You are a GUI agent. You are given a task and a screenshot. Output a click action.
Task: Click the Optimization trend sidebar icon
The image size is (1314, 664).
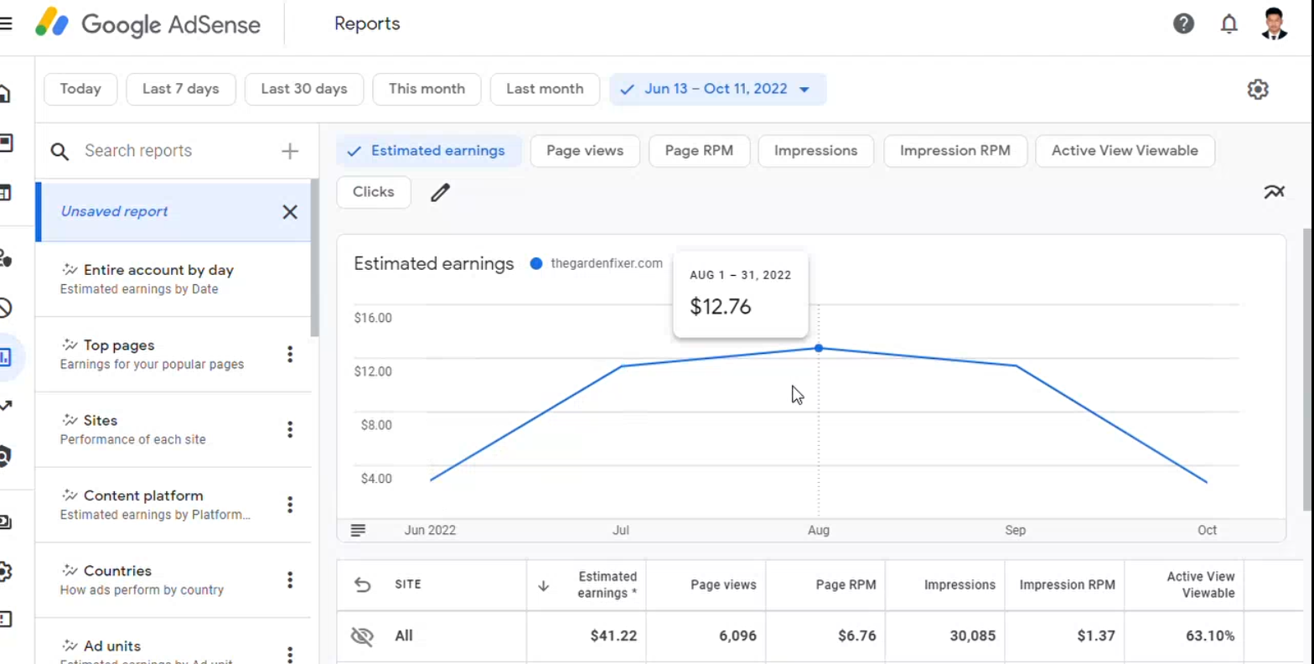5,407
